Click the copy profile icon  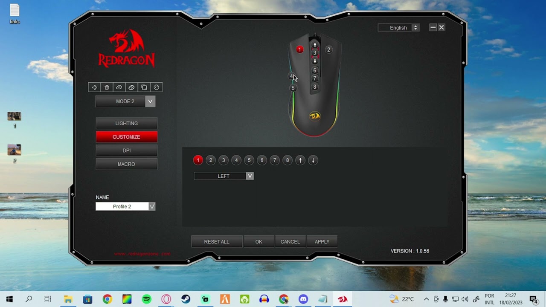coord(144,87)
